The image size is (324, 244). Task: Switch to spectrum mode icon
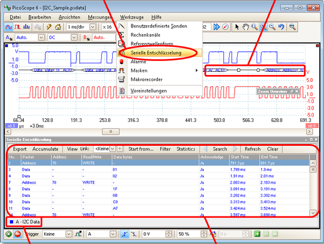tap(26, 27)
